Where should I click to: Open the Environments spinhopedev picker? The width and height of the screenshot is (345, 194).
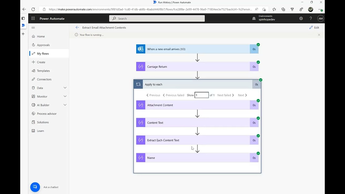click(x=264, y=18)
